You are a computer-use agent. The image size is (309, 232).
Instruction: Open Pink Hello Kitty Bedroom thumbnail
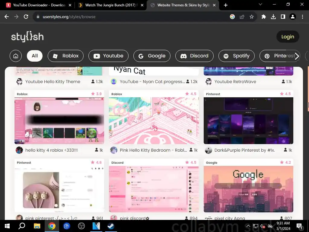pos(154,121)
